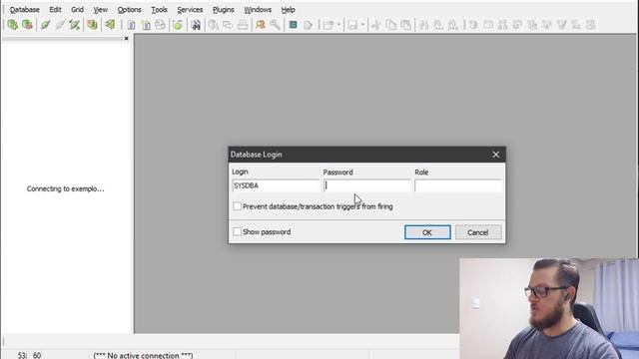The height and width of the screenshot is (359, 639).
Task: Open the Options menu
Action: tap(129, 9)
